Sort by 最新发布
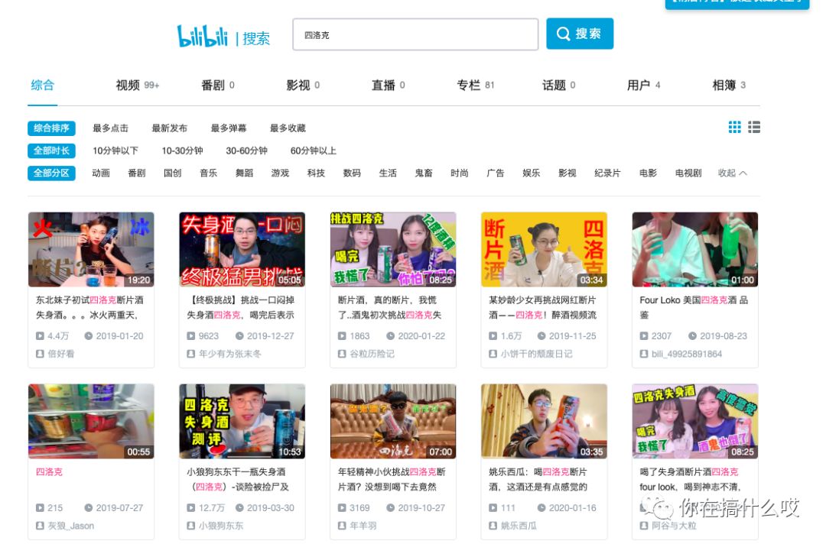 click(x=170, y=128)
